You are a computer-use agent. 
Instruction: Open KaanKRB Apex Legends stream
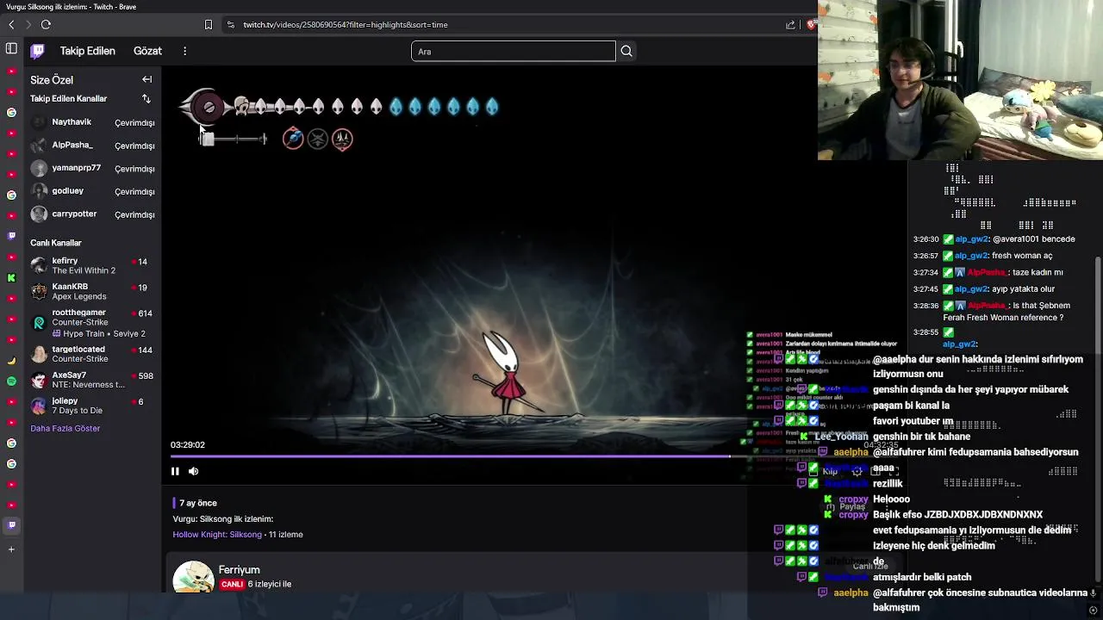coord(92,291)
